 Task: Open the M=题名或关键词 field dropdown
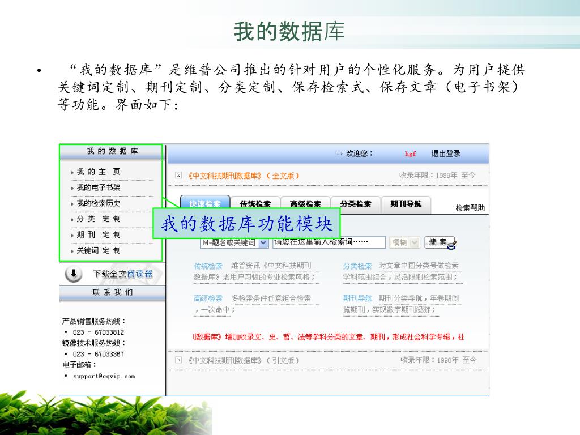pos(234,242)
